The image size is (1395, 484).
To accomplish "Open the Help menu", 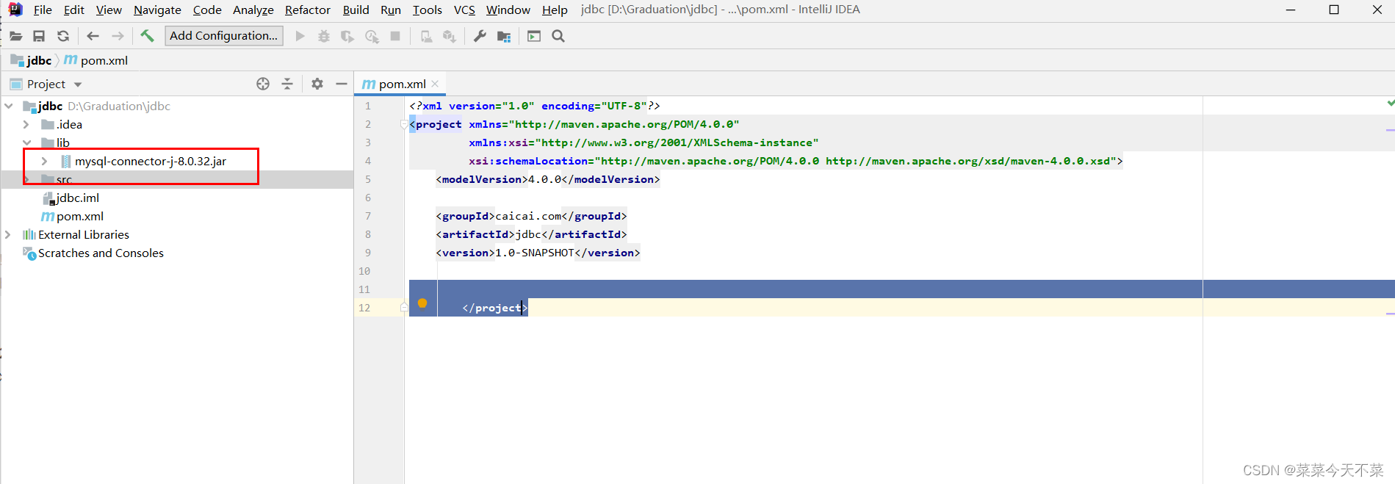I will click(x=555, y=10).
